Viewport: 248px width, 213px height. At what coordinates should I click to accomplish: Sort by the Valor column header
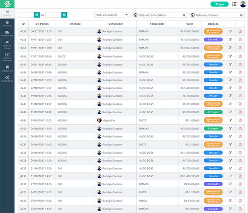pos(190,24)
